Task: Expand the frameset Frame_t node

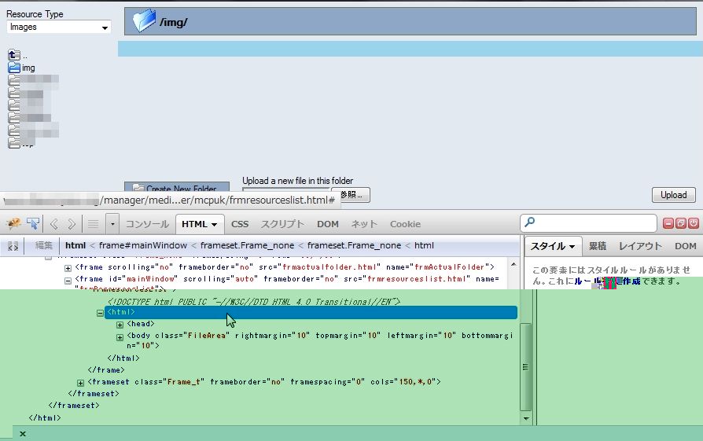Action: [81, 383]
